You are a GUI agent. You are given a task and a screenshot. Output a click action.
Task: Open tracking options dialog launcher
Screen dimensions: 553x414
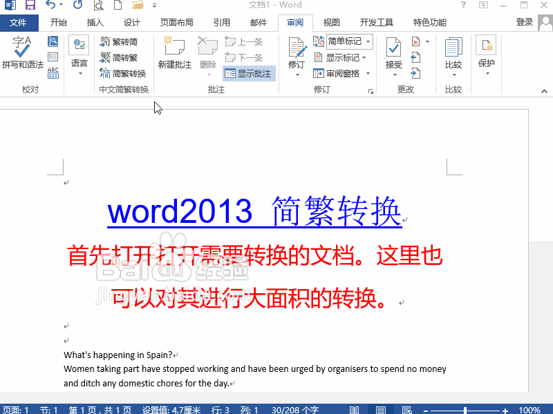[371, 92]
